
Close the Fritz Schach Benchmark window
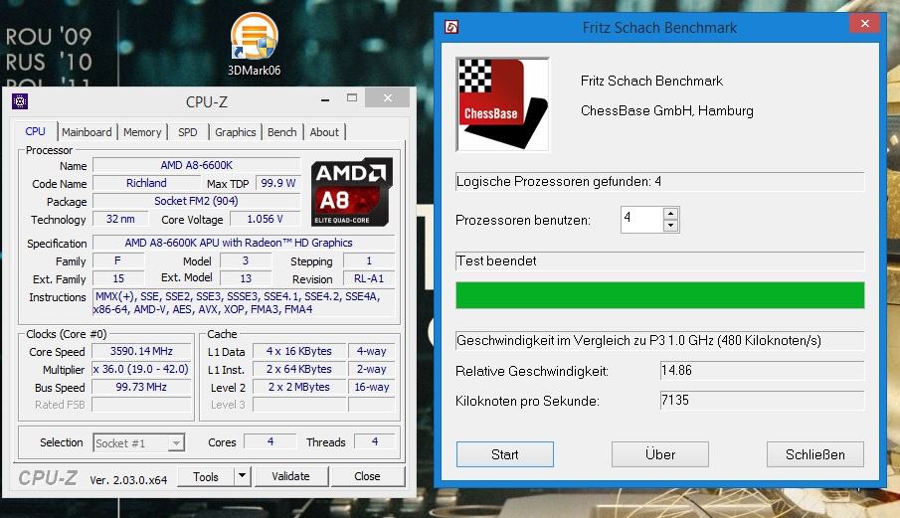point(865,24)
